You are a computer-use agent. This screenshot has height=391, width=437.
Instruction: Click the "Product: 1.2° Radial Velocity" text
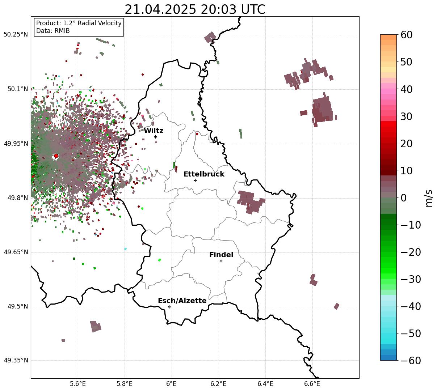[79, 23]
